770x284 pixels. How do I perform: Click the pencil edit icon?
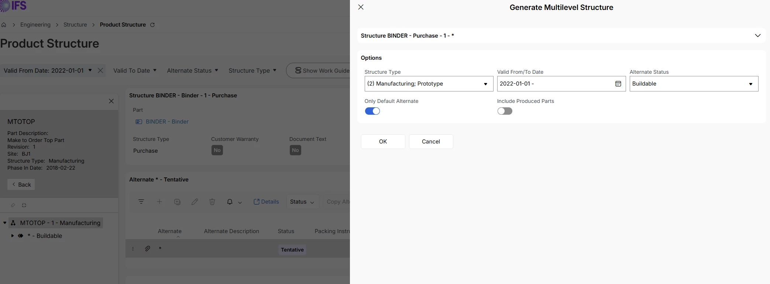(x=195, y=202)
